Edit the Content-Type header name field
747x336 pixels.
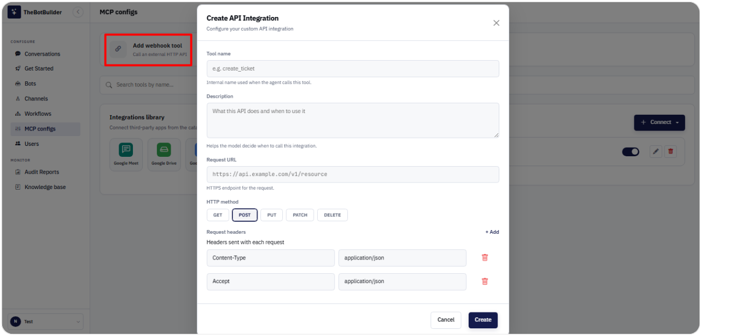(x=271, y=258)
